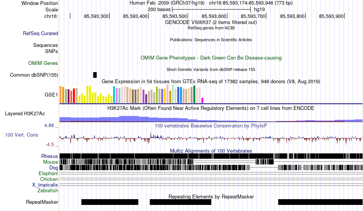Click the chr16:85,593,174-85,593,946 position text
Viewport: 363px width, 211px height.
pyautogui.click(x=251, y=3)
